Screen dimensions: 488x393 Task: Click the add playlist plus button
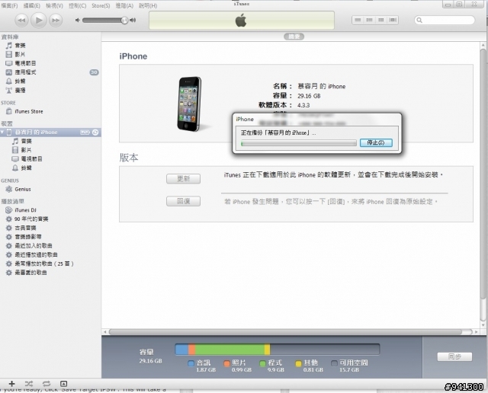12,384
